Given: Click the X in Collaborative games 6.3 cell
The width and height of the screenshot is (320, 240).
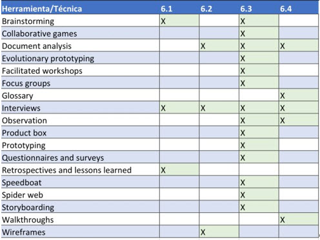Looking at the screenshot, I should 243,34.
